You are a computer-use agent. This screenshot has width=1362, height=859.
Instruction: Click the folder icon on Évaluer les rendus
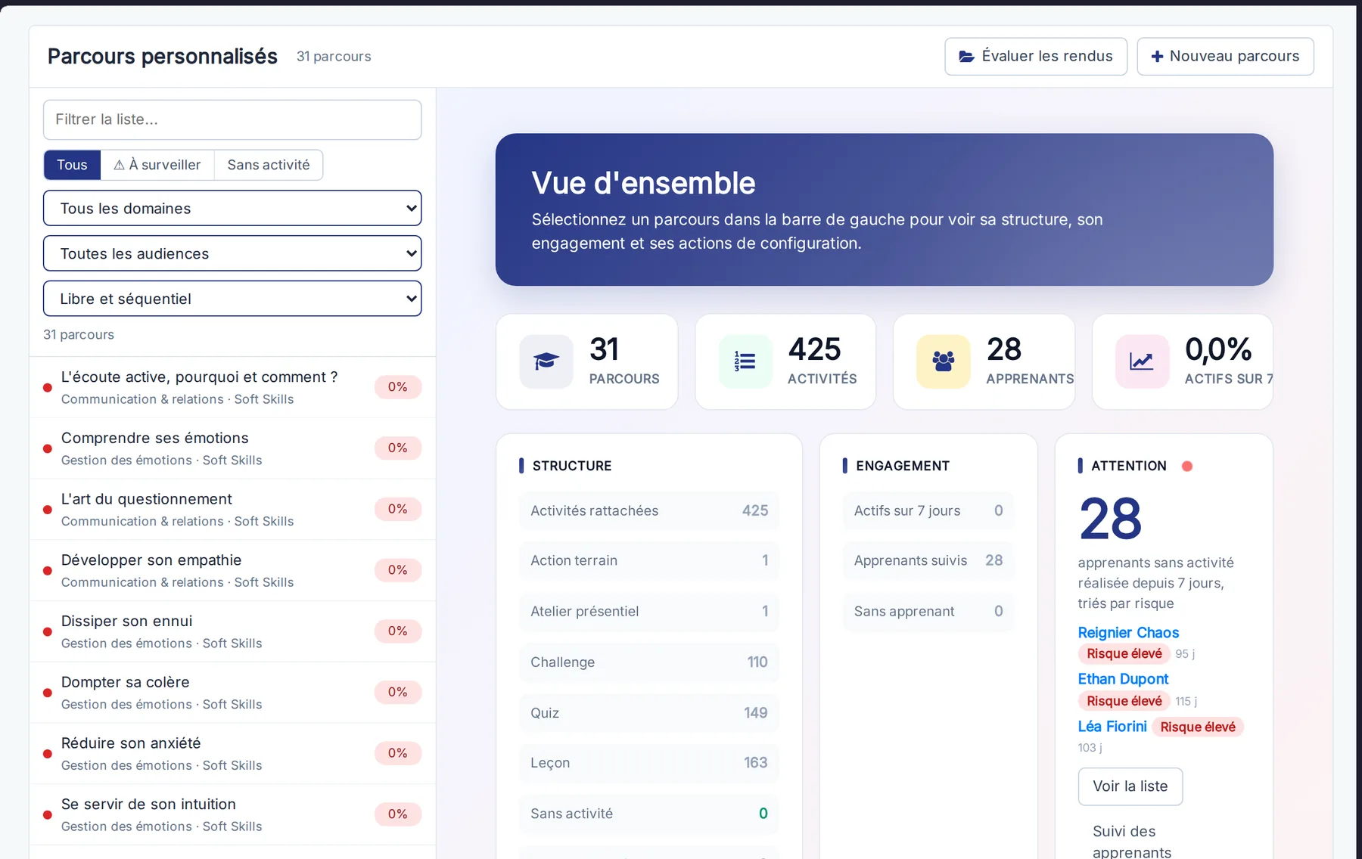(966, 57)
